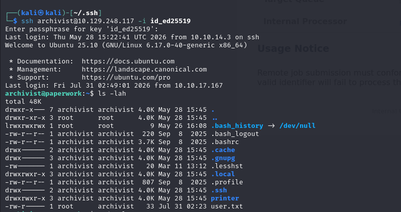Image resolution: width=401 pixels, height=212 pixels.
Task: Click the .bashrc file name
Action: (225, 142)
